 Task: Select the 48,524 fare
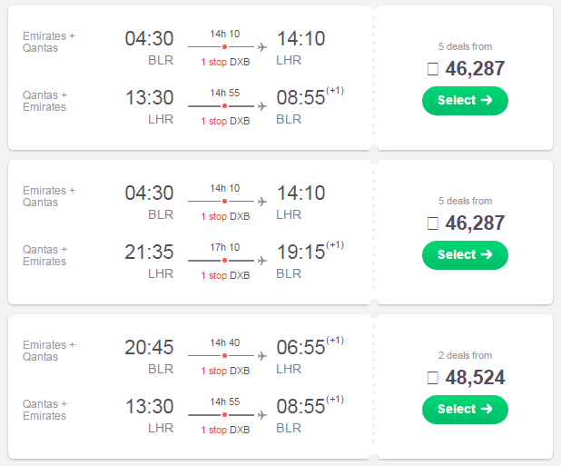[x=465, y=410]
